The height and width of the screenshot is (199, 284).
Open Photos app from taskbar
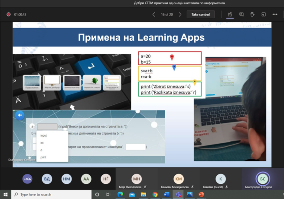189,195
